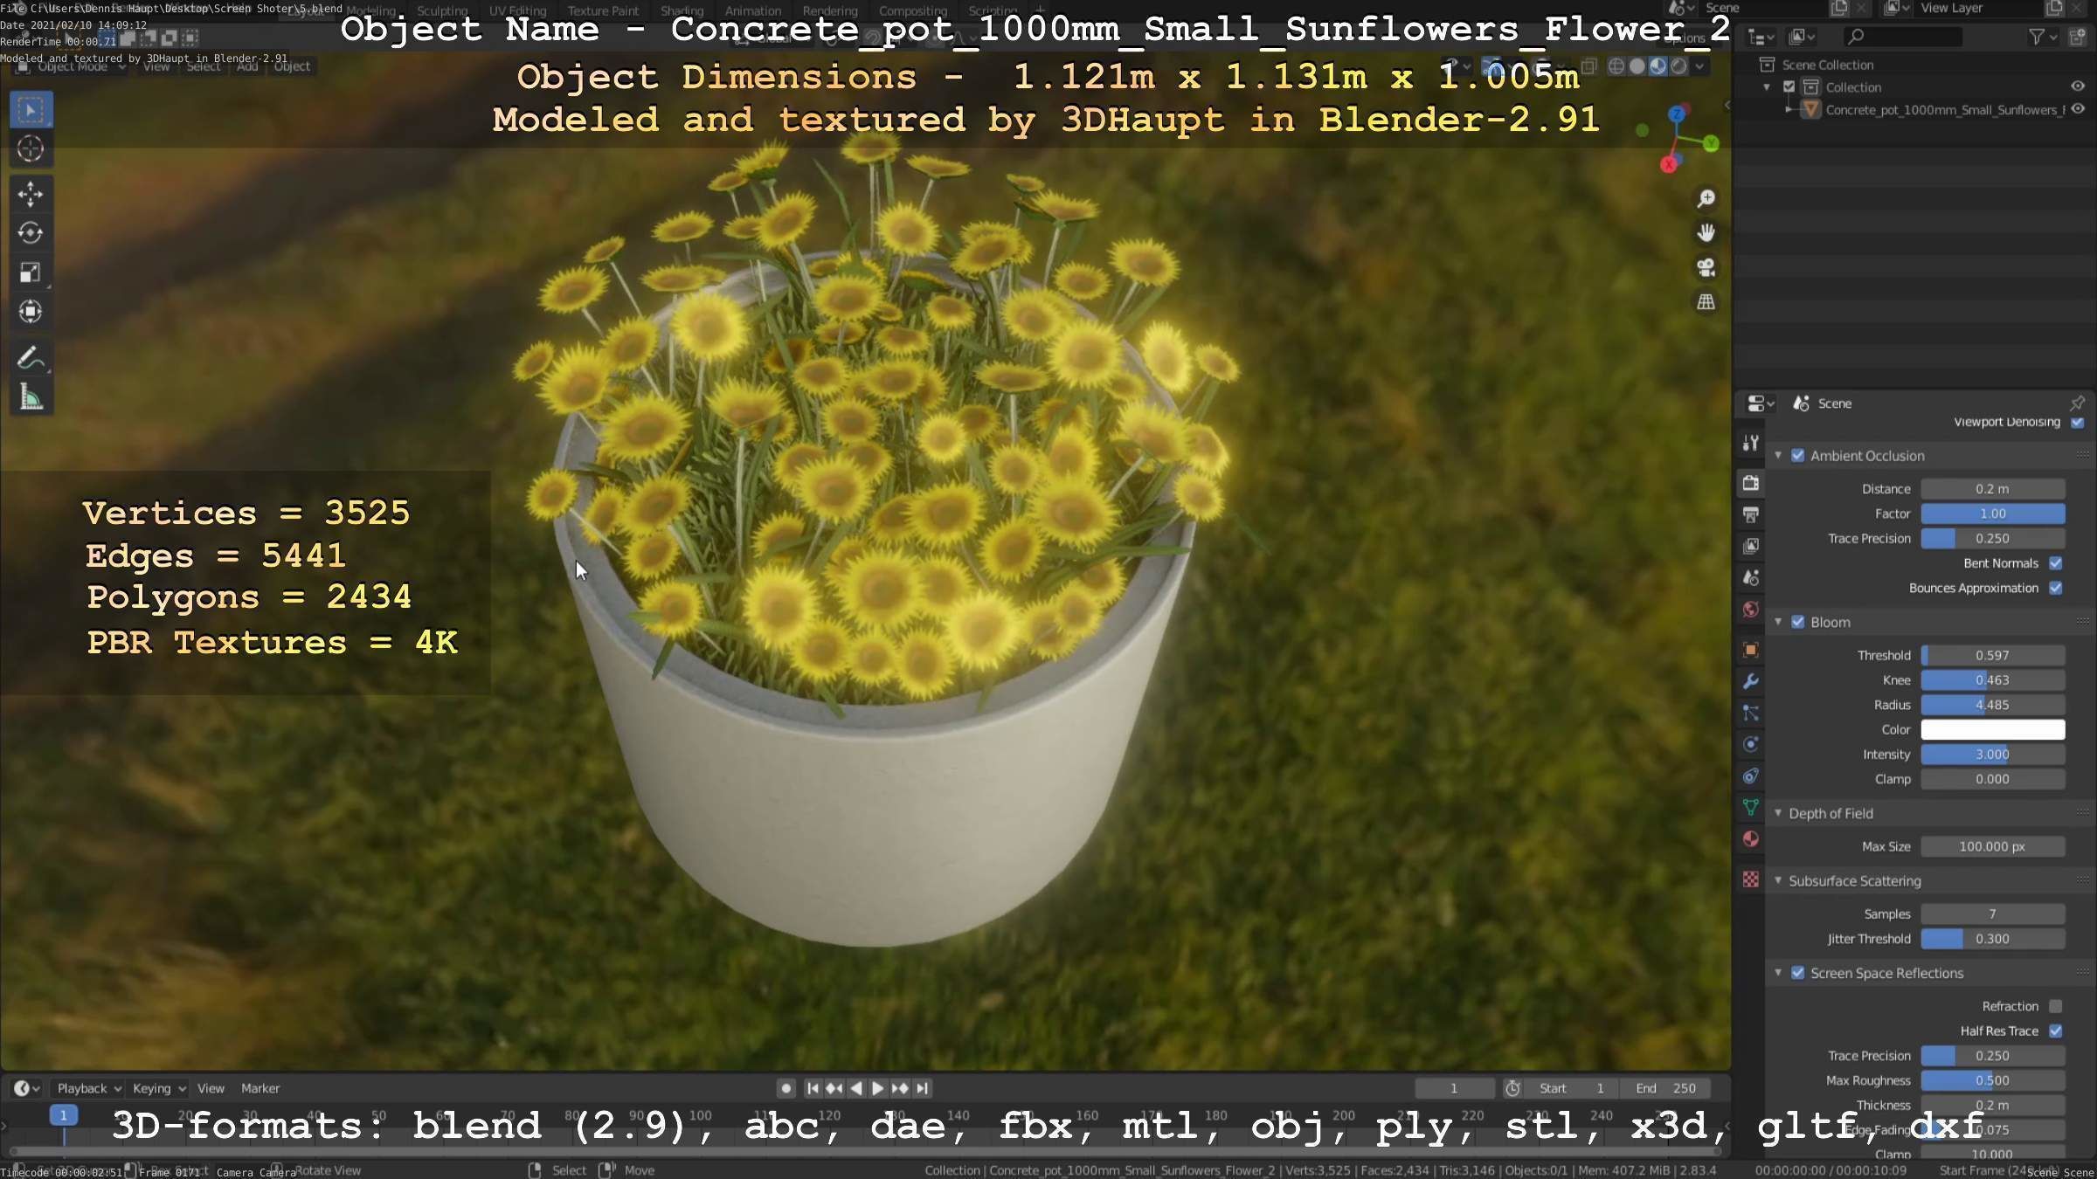
Task: Open timeline Marker menu
Action: click(x=260, y=1088)
